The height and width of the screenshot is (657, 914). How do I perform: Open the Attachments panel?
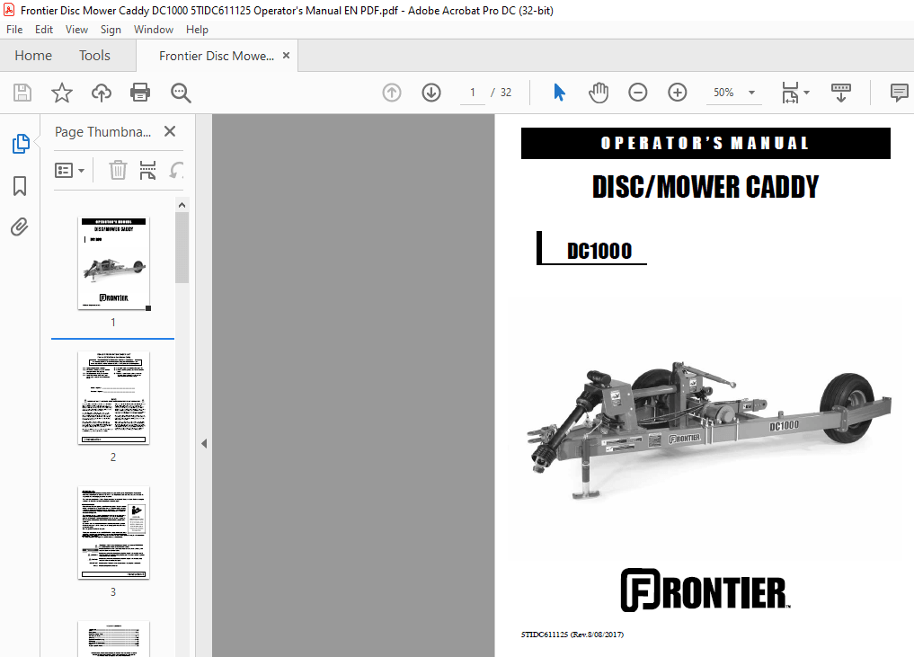19,226
